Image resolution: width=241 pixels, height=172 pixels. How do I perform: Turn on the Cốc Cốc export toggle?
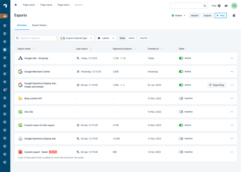coord(181,112)
